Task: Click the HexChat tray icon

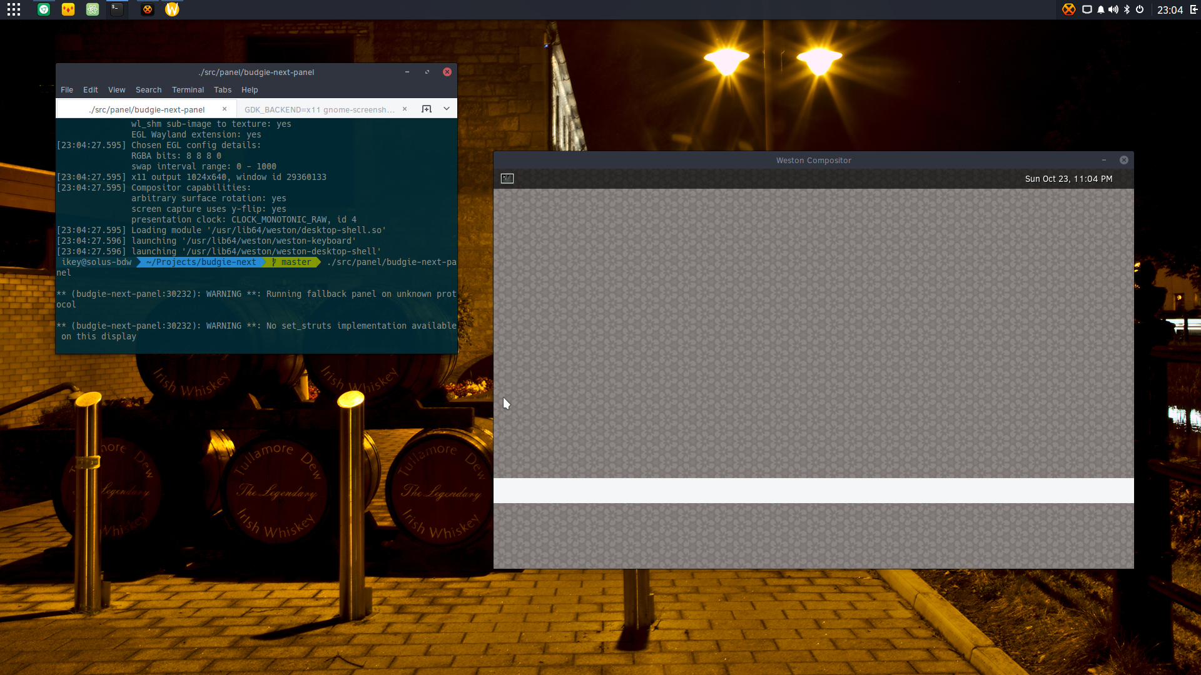Action: (1069, 9)
